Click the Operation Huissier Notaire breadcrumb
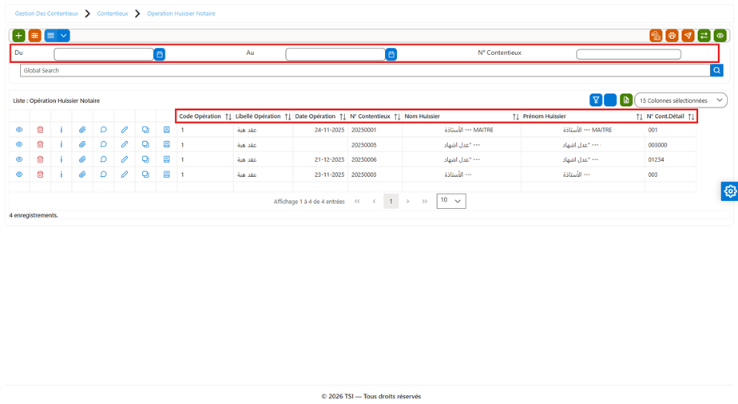 tap(181, 14)
